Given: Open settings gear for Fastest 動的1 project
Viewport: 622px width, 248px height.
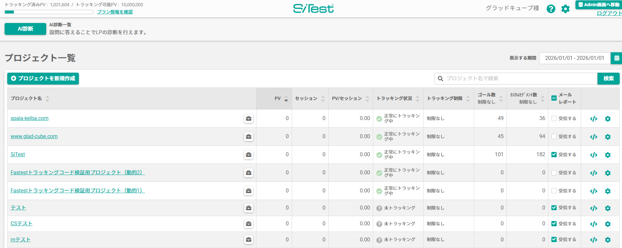Looking at the screenshot, I should click(x=608, y=191).
